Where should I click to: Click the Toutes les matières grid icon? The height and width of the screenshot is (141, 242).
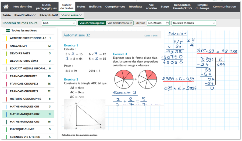tap(8, 31)
